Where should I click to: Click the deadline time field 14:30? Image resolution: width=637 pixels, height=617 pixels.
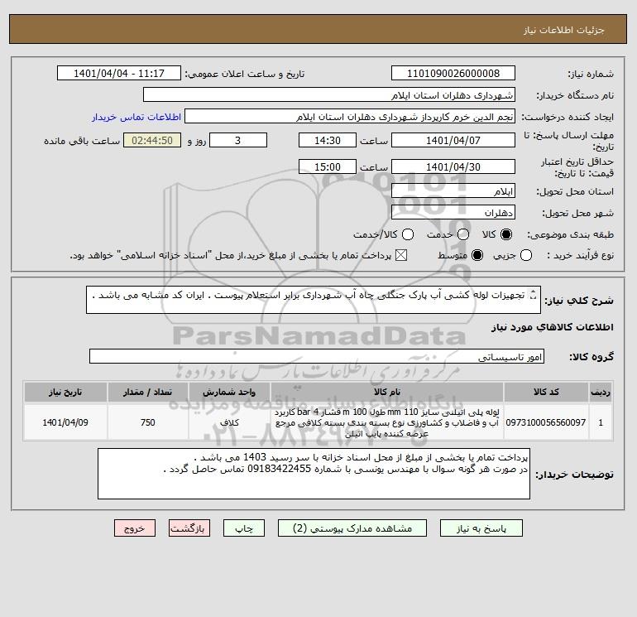click(x=328, y=140)
